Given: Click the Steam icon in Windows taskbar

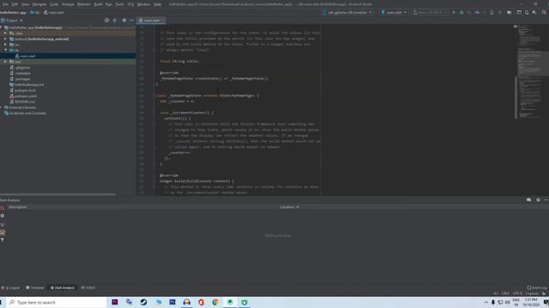Looking at the screenshot, I should pos(143,302).
